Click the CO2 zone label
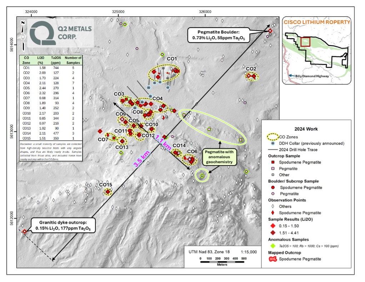 [251, 68]
